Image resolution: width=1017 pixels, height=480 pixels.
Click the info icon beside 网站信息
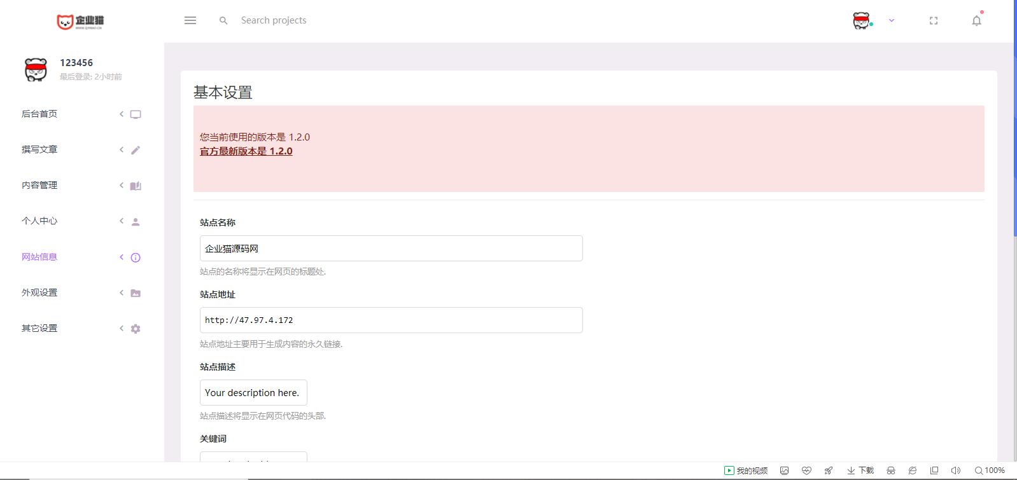coord(136,257)
